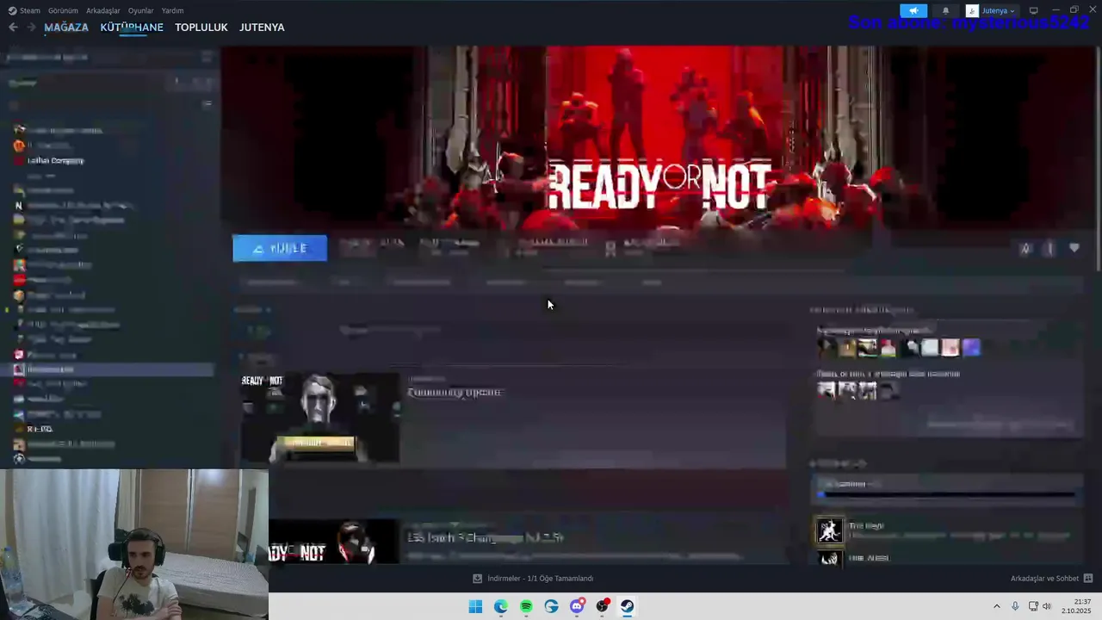Open the JUTENYA profile tab
1102x620 pixels.
[x=262, y=28]
